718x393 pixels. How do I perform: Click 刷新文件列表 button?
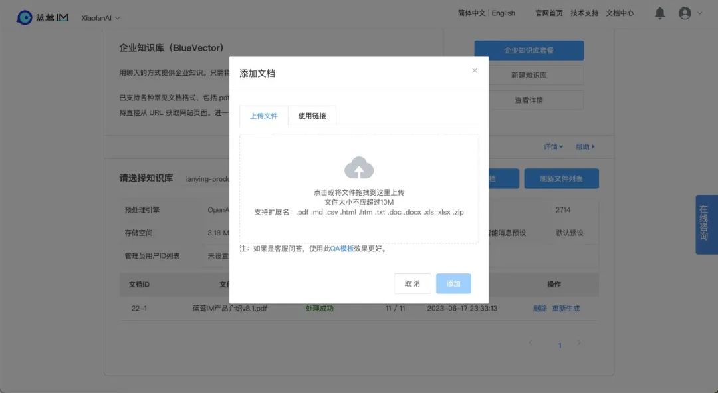(x=561, y=179)
